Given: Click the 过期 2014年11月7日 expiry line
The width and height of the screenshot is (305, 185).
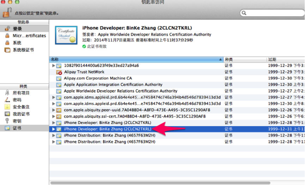Looking at the screenshot, I should coord(138,40).
